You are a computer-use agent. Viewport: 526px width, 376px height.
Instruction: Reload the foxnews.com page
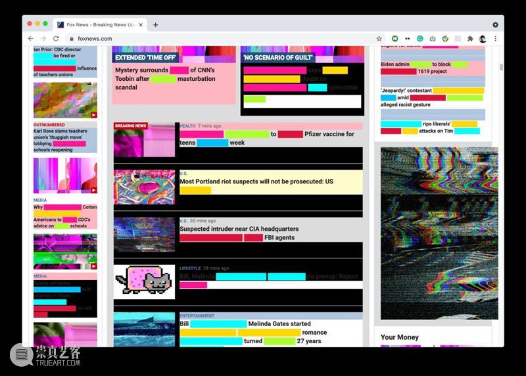pos(56,39)
